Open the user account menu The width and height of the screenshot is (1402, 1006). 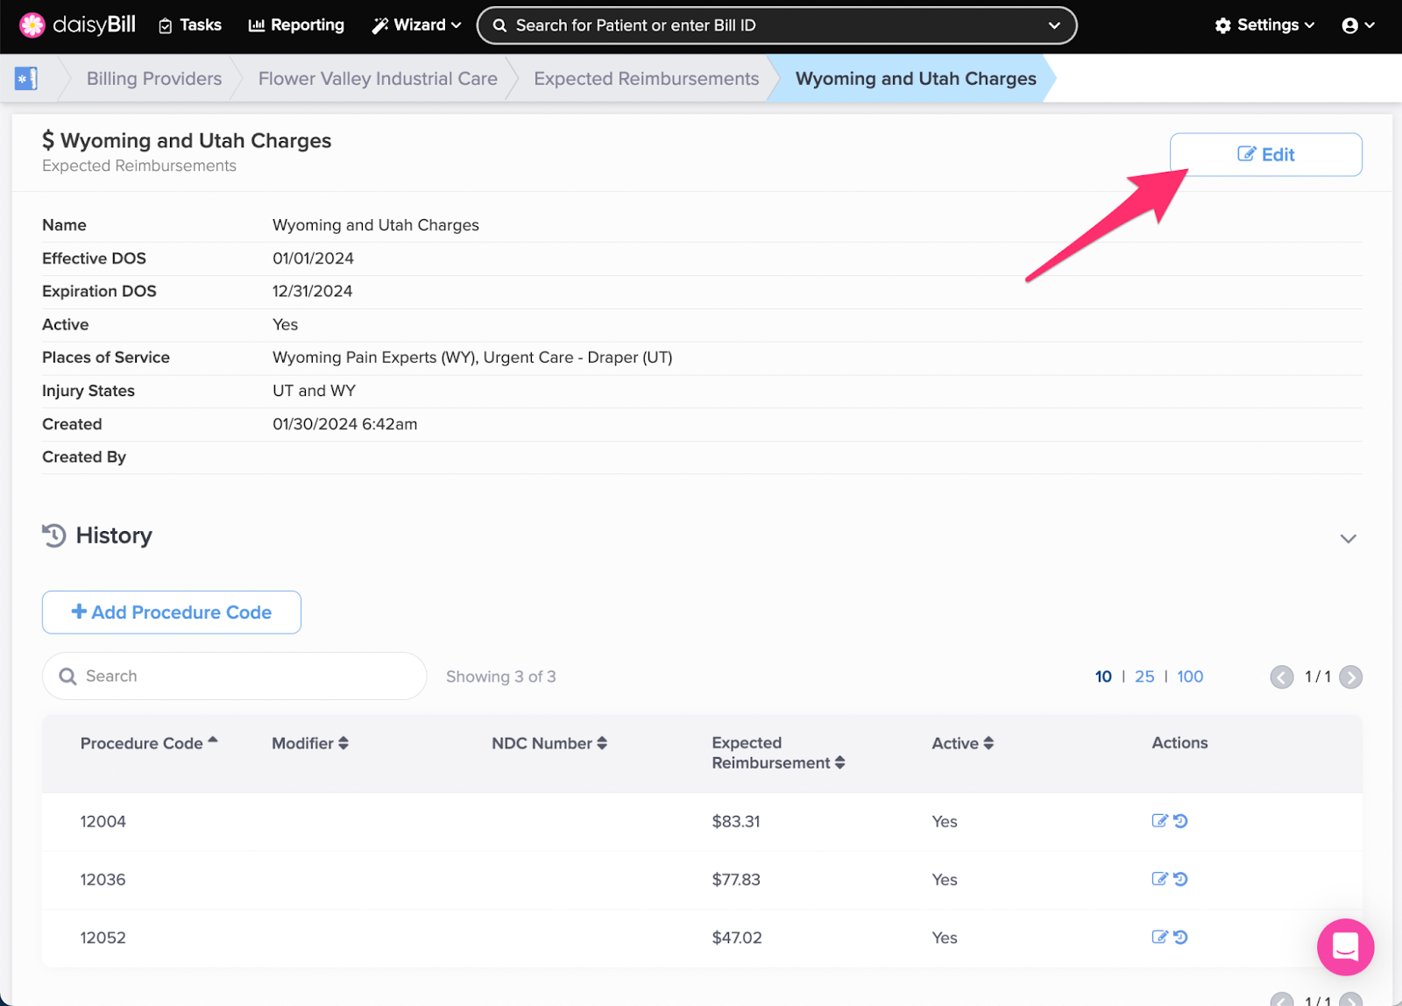pos(1358,25)
